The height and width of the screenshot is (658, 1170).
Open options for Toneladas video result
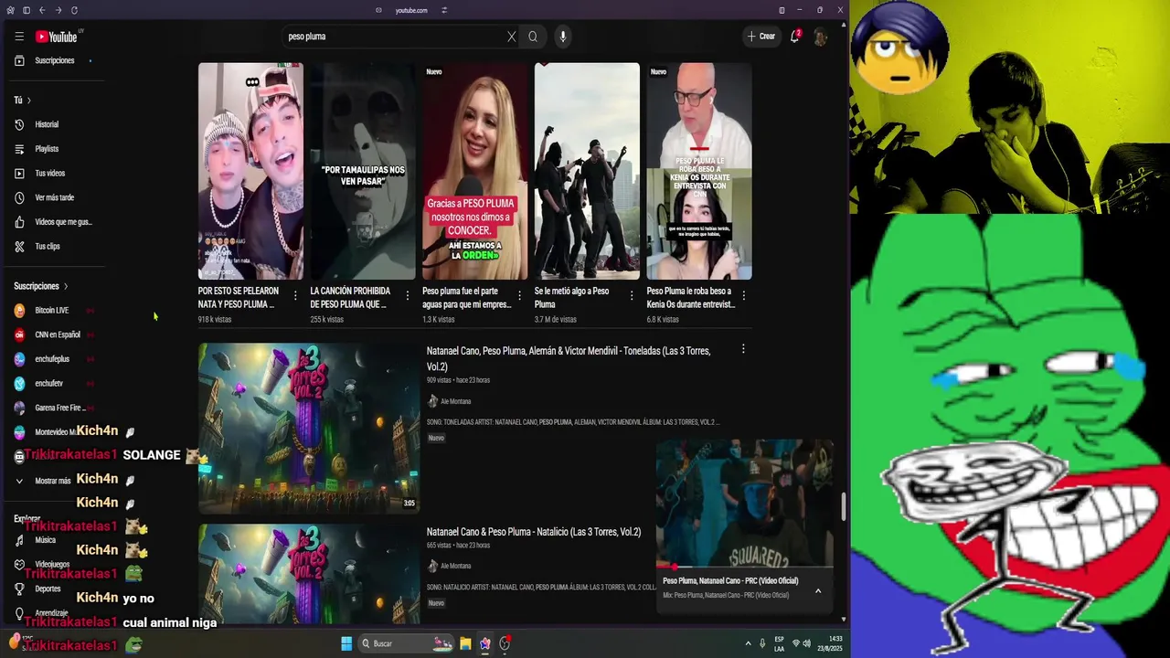coord(743,349)
